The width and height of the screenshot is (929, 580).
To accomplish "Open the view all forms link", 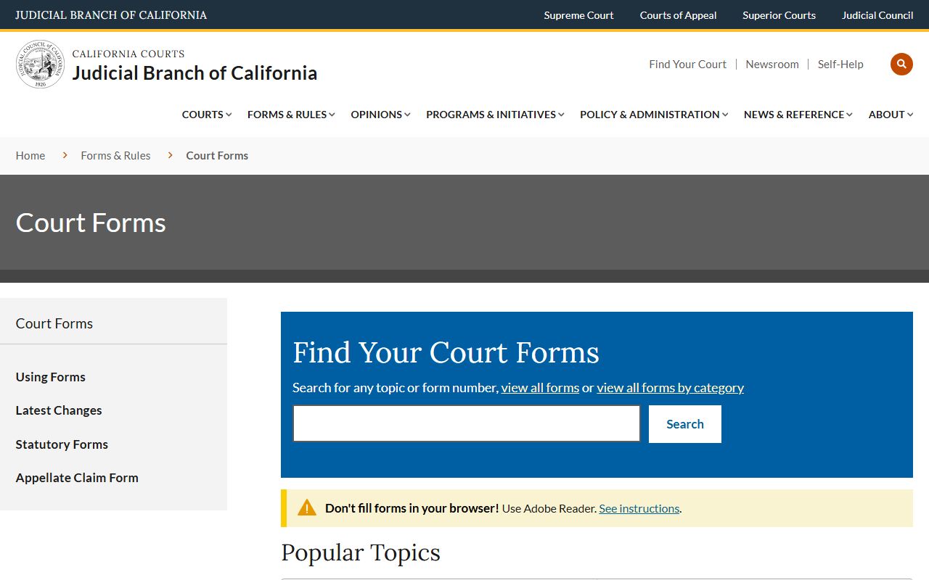I will click(540, 388).
